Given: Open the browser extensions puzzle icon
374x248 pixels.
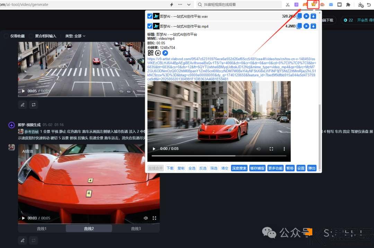Looking at the screenshot, I should pyautogui.click(x=348, y=5).
